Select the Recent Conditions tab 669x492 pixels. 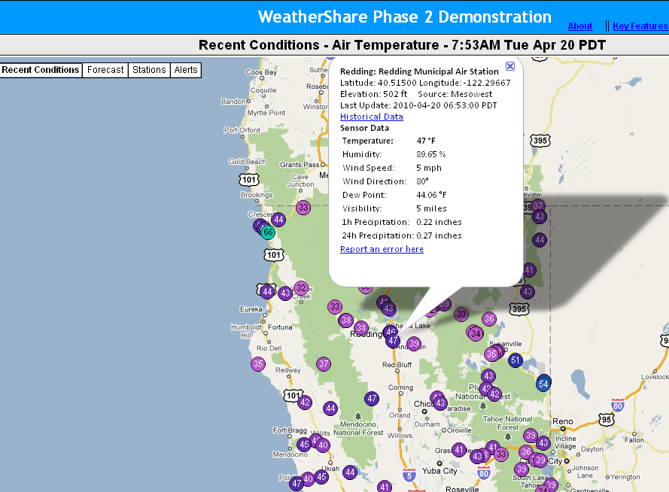[41, 70]
